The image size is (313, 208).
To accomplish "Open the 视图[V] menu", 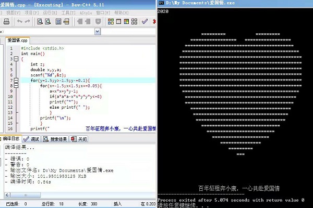I will 14,12.
